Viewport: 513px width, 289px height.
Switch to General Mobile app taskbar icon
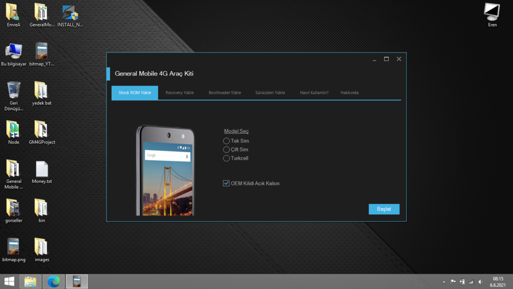coord(77,282)
